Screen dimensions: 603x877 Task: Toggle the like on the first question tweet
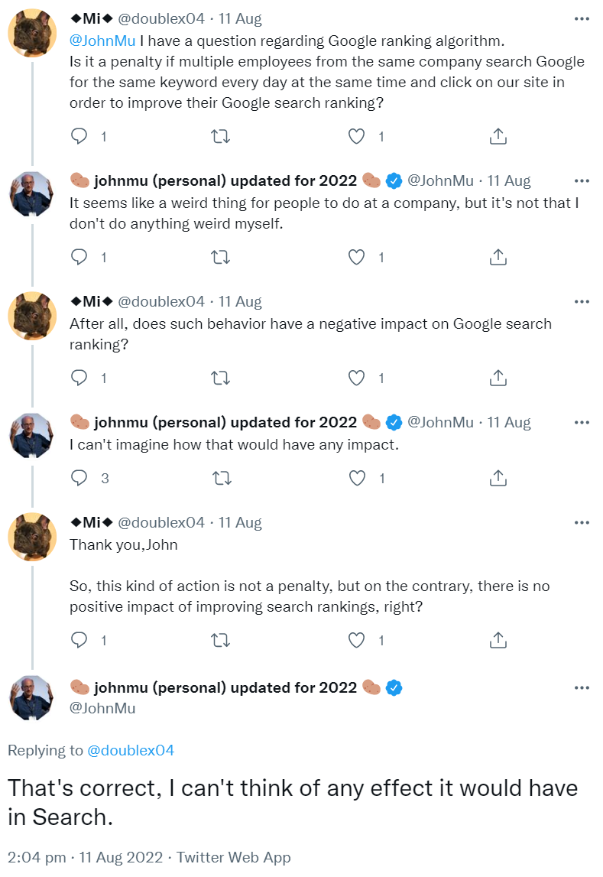coord(356,135)
